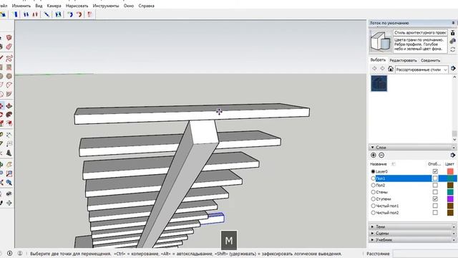The image size is (458, 258).
Task: Open Styles details arrow menu
Action: click(453, 69)
